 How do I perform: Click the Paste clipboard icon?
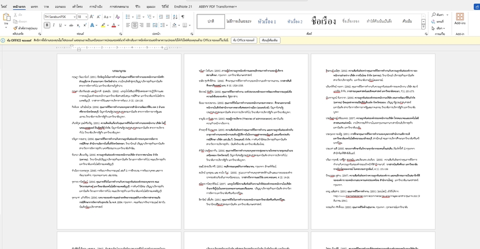pyautogui.click(x=6, y=17)
